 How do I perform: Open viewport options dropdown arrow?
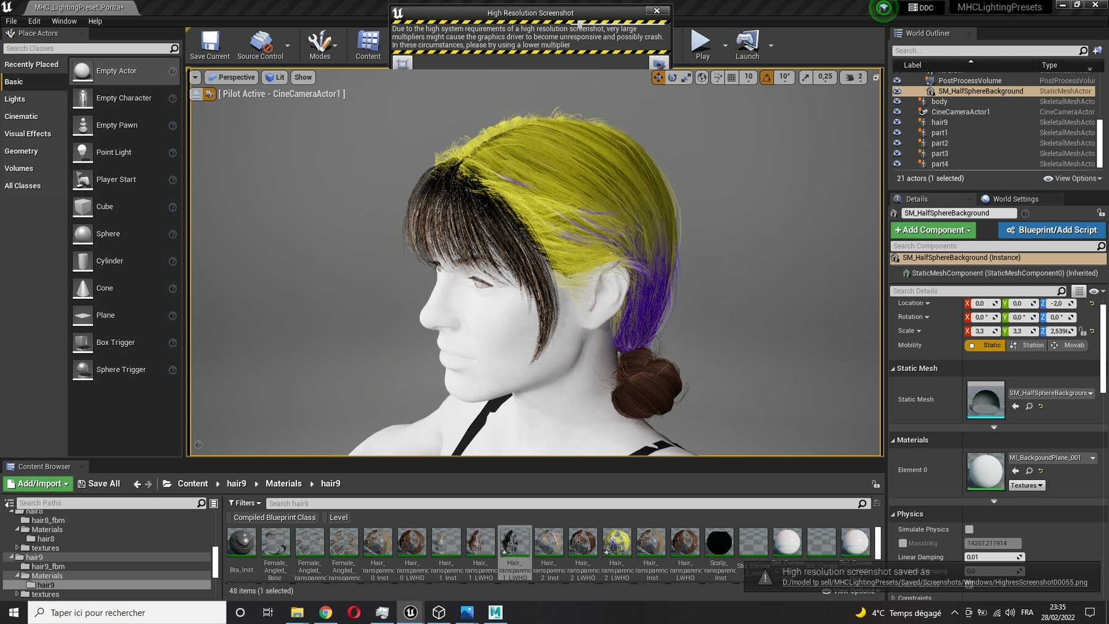pyautogui.click(x=195, y=77)
